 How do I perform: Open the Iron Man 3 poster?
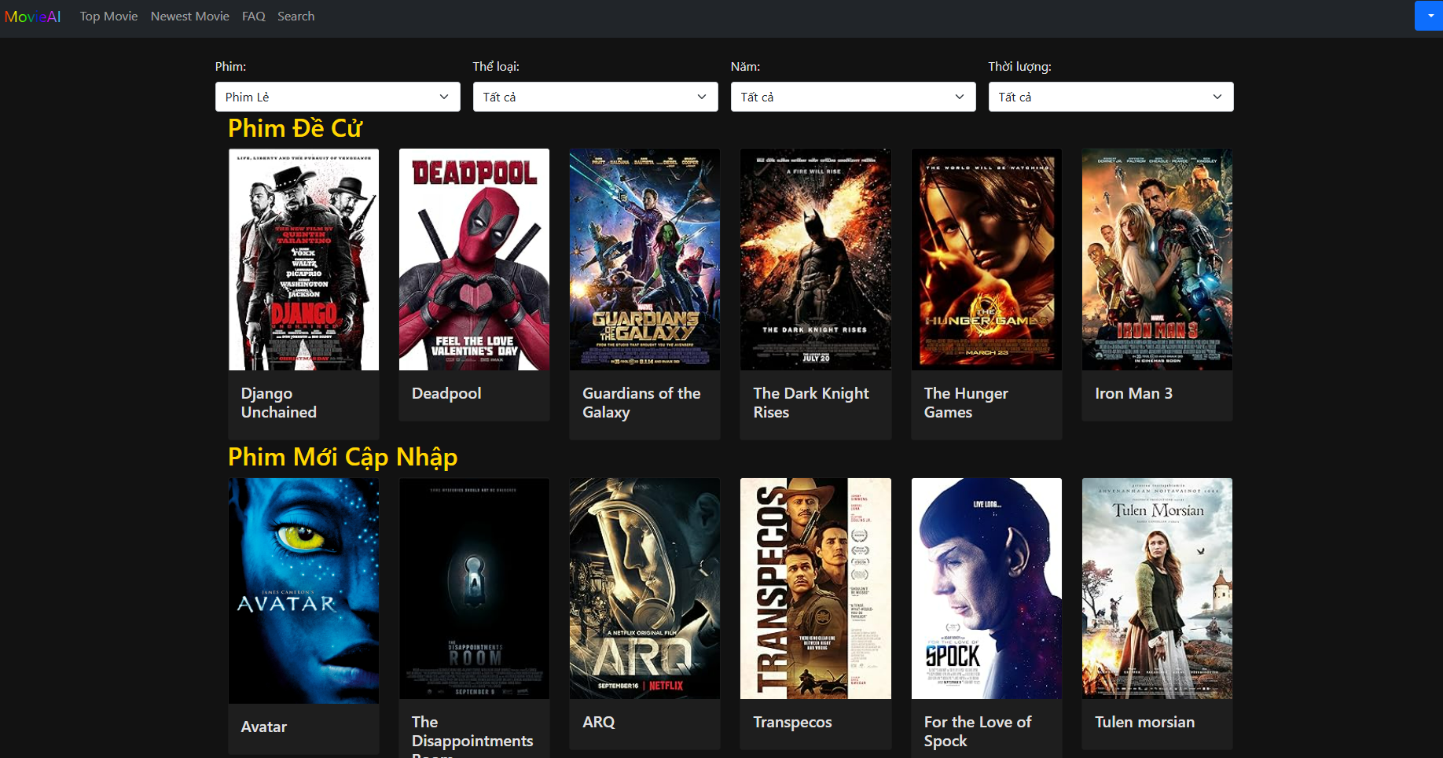[x=1157, y=259]
